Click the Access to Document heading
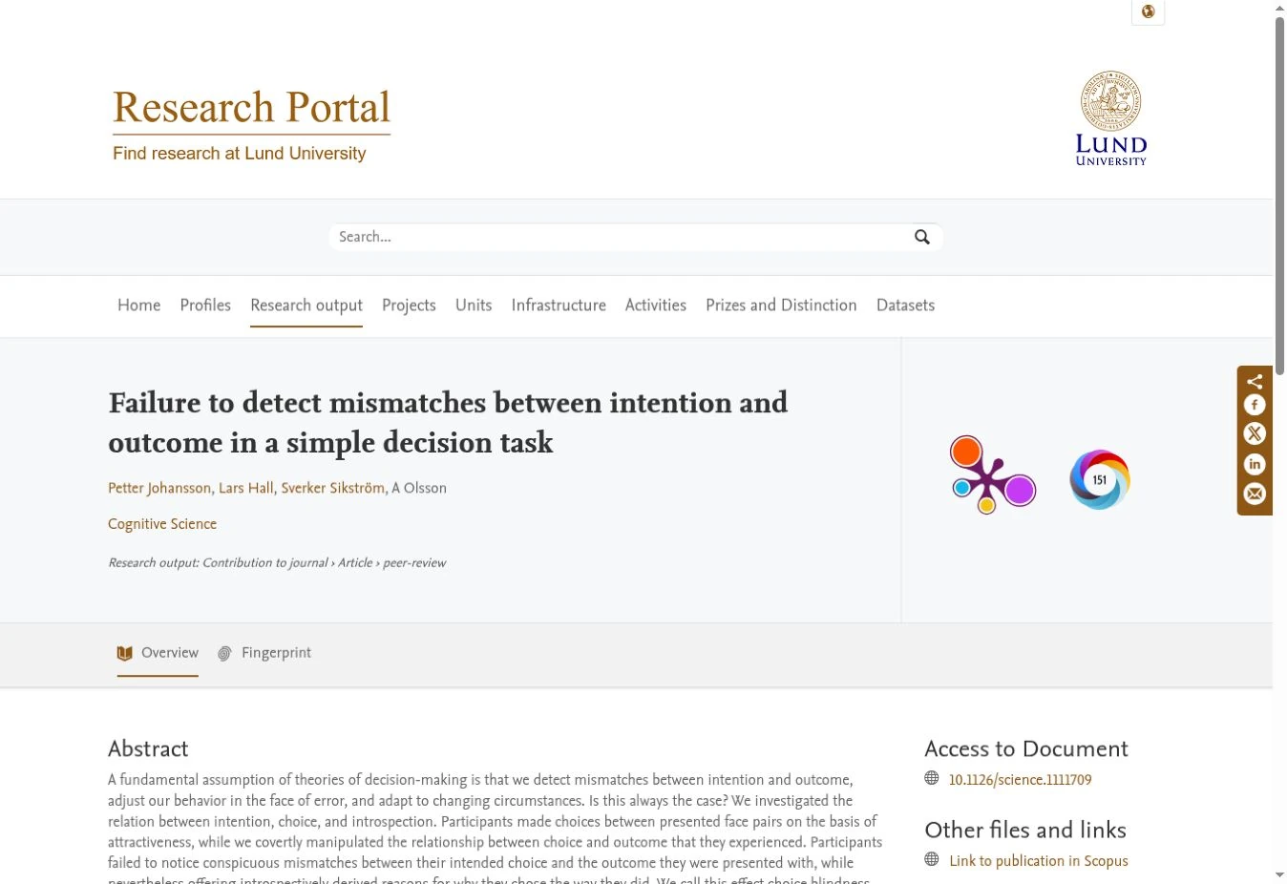Viewport: 1287px width, 884px height. [1026, 748]
